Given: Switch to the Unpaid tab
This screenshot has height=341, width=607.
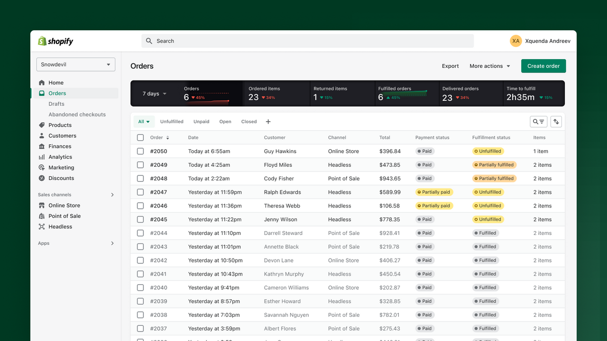Looking at the screenshot, I should [202, 122].
